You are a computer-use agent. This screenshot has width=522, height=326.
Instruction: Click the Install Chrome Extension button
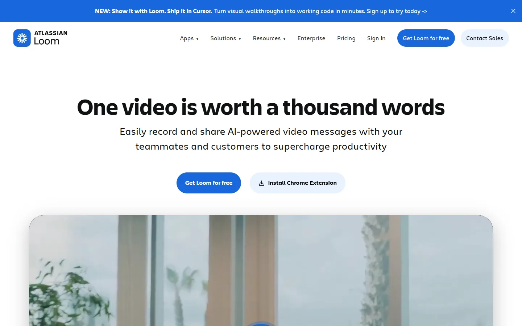[x=298, y=183]
